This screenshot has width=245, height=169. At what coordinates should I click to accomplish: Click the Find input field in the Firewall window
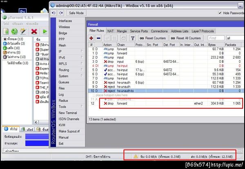pos(216,38)
